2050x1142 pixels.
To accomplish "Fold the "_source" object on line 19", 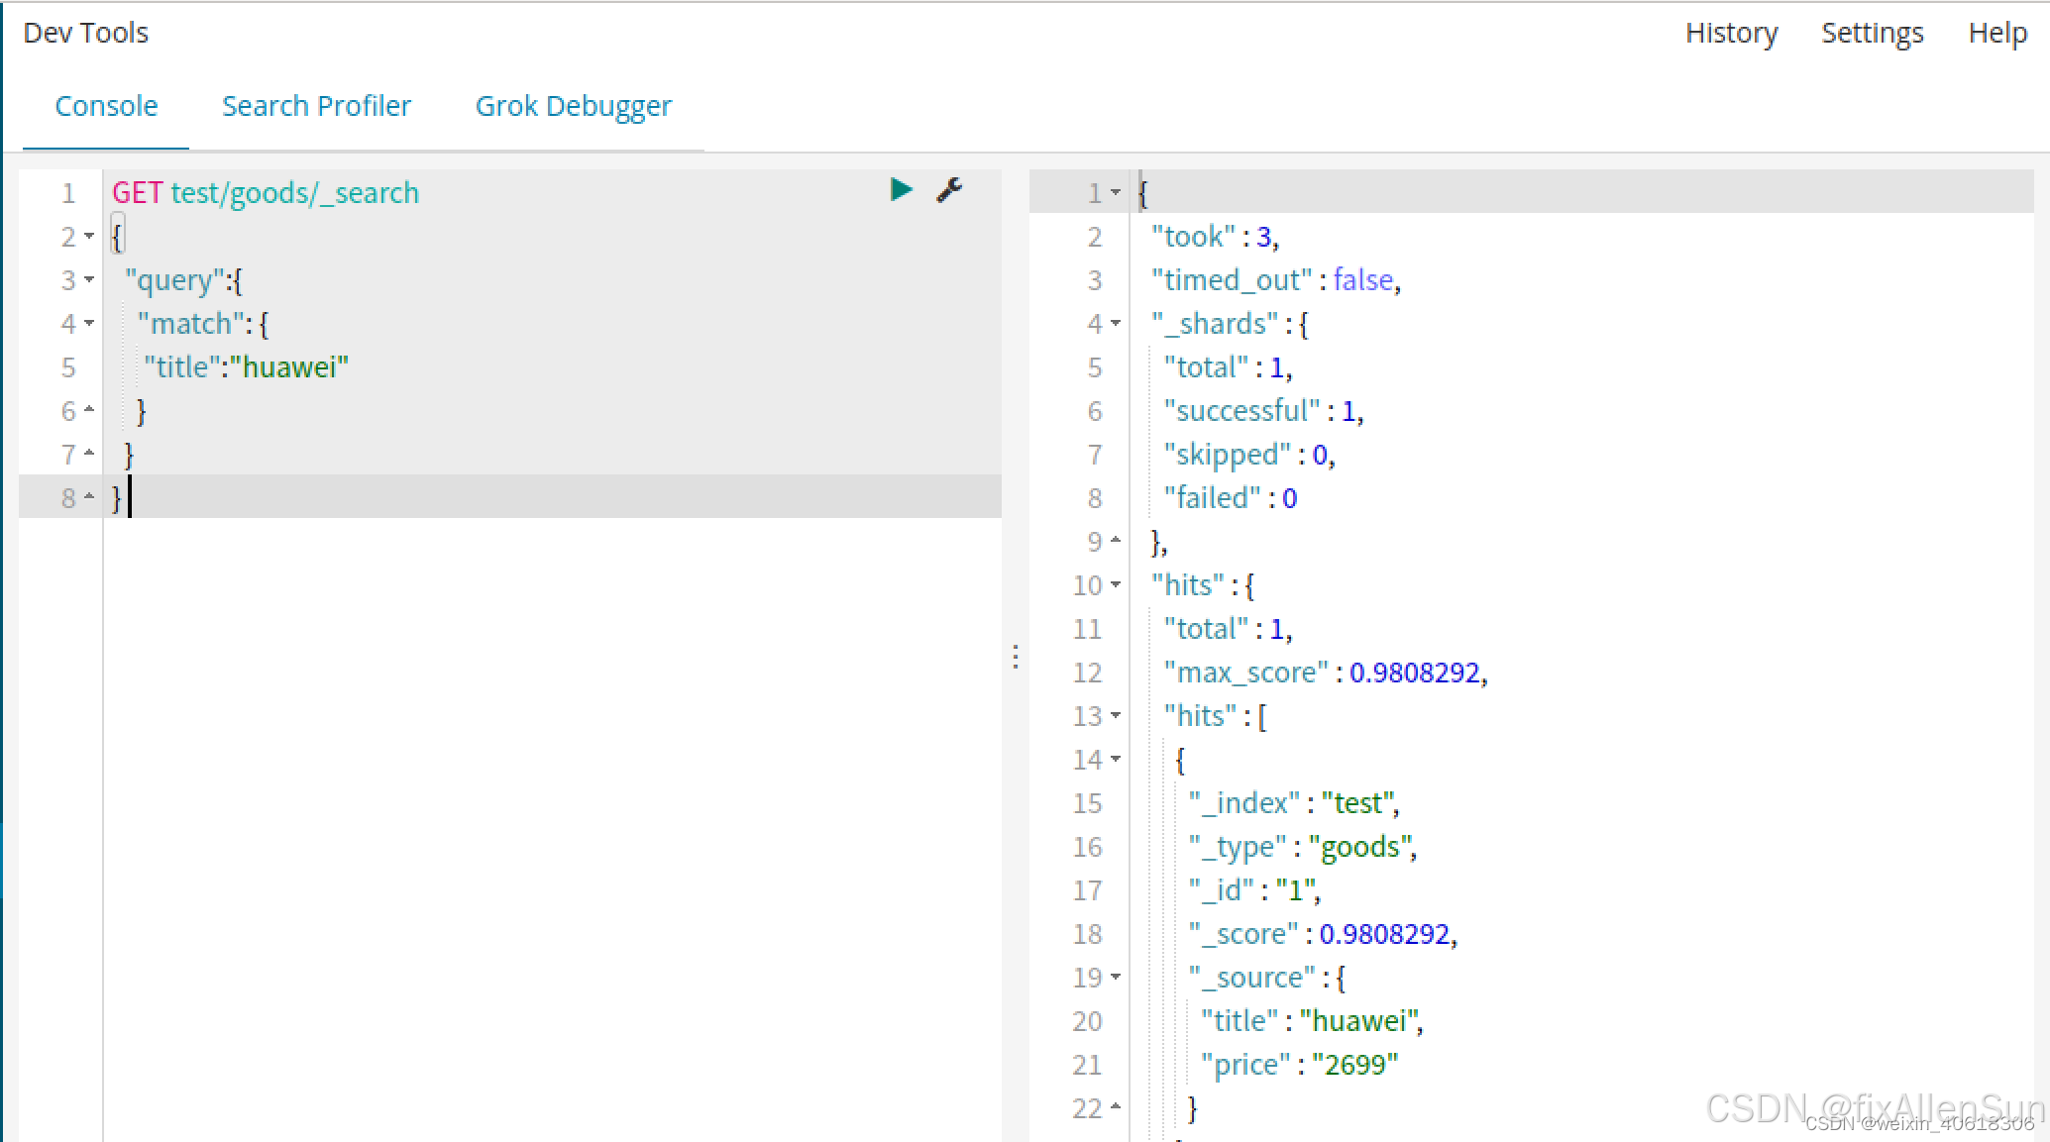I will pyautogui.click(x=1116, y=977).
